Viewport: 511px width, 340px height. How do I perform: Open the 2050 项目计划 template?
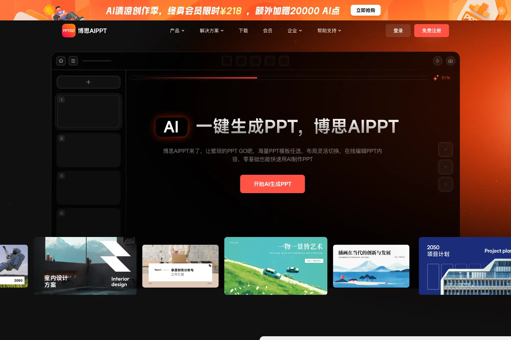[465, 266]
